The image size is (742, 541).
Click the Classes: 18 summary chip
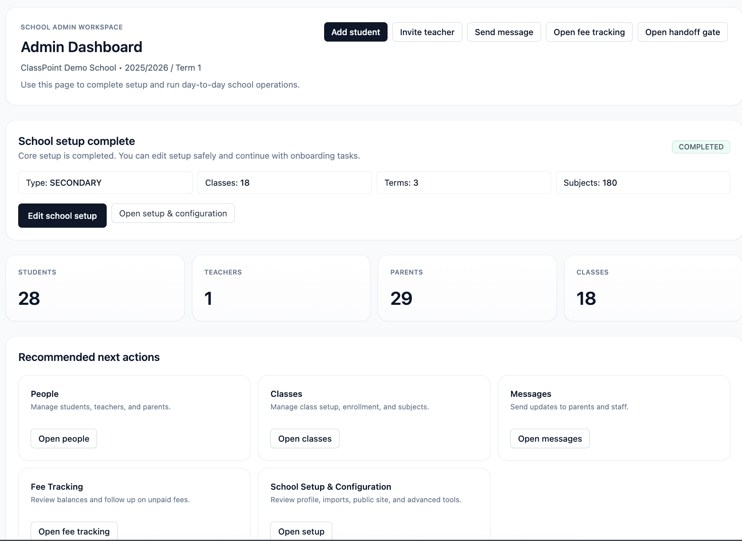point(285,182)
